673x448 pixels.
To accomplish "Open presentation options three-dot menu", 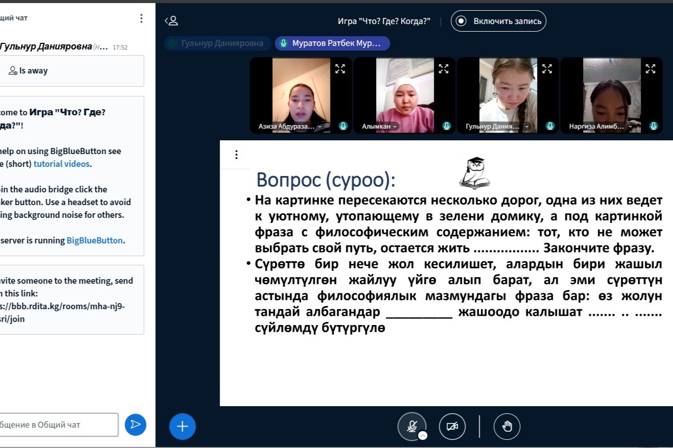I will pos(236,155).
